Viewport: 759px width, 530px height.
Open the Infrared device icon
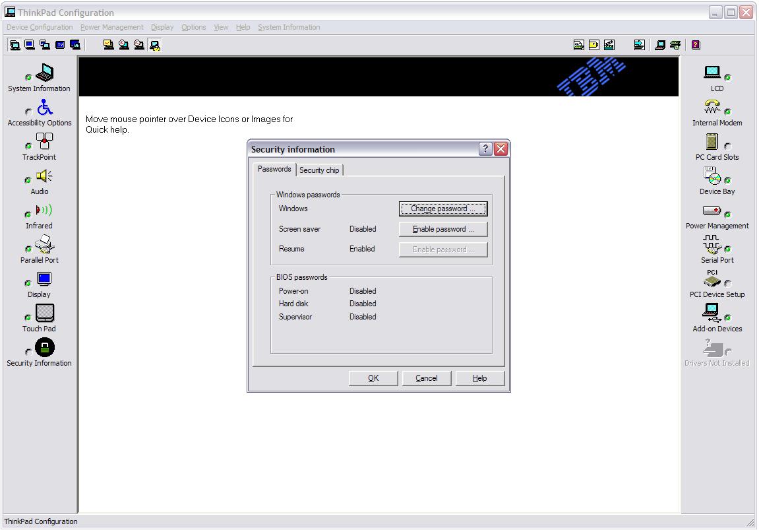coord(44,211)
